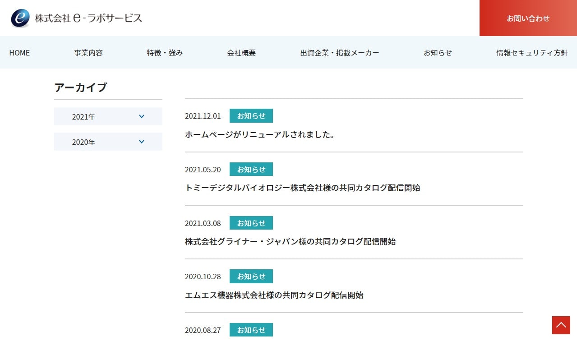The width and height of the screenshot is (577, 341).
Task: Open グライナー・ジャパン catalog news article
Action: (290, 241)
